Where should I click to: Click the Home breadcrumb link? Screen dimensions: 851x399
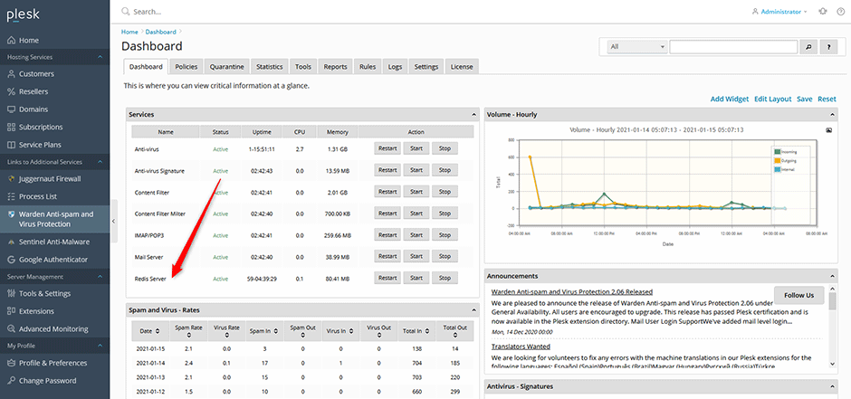tap(129, 32)
